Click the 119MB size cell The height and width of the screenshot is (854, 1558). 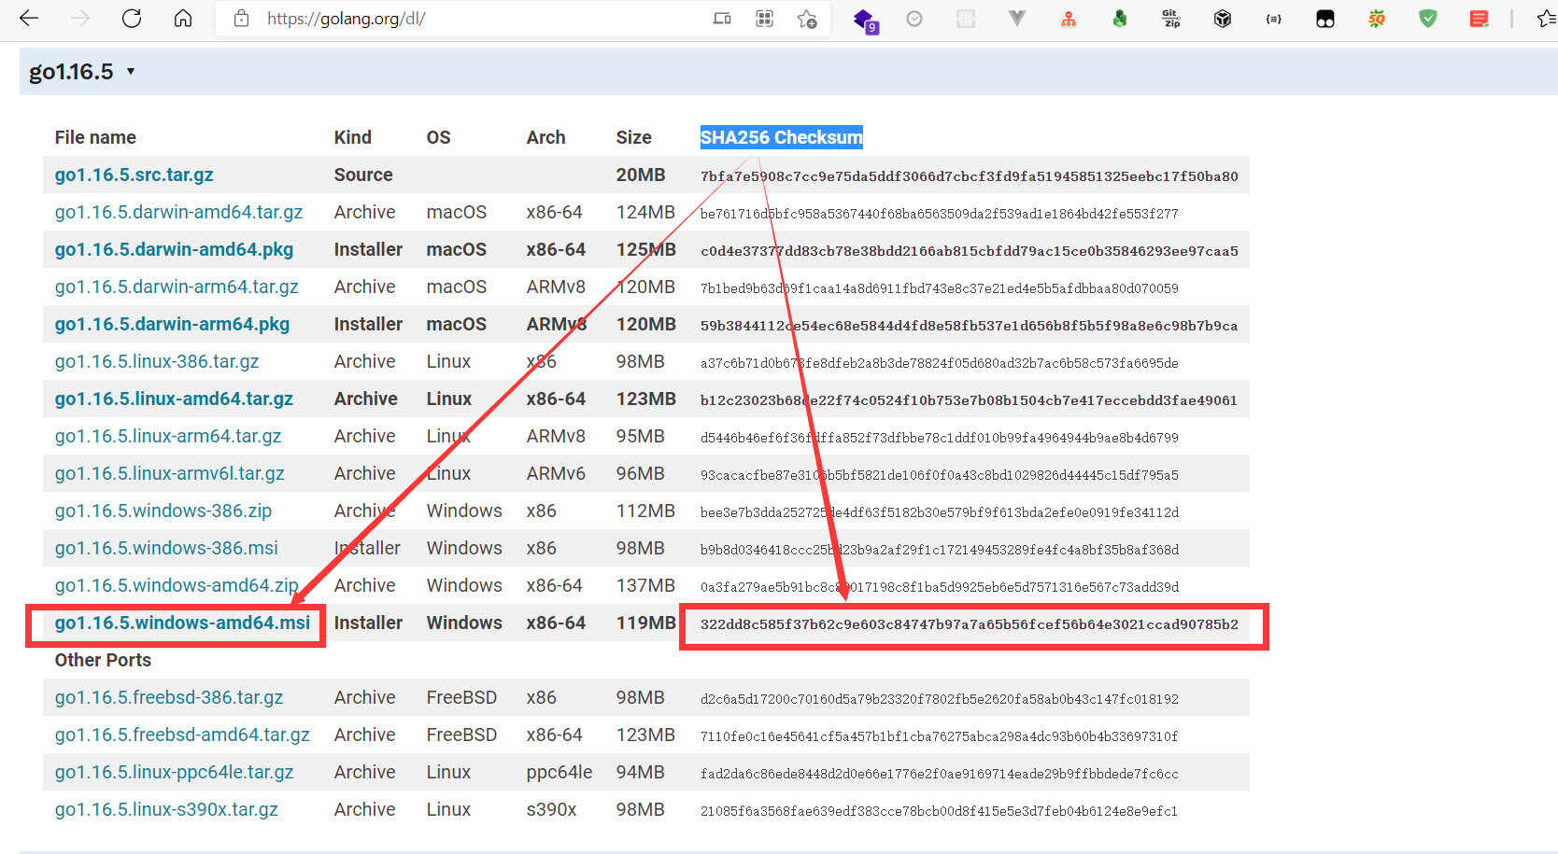[x=645, y=623]
